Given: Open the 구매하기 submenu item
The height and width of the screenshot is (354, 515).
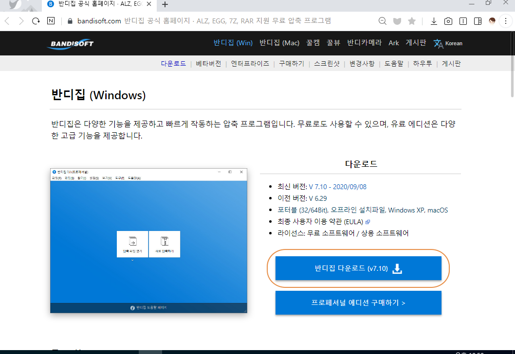Looking at the screenshot, I should pos(291,64).
